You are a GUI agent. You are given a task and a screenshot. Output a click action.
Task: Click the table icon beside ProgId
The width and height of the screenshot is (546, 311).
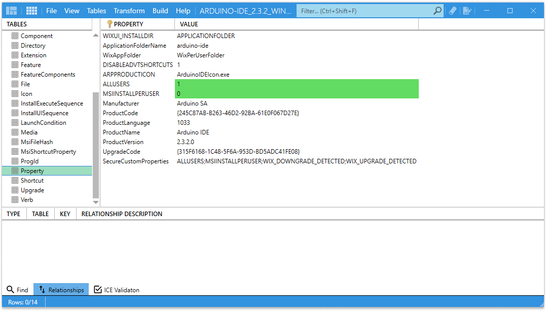[x=15, y=161]
